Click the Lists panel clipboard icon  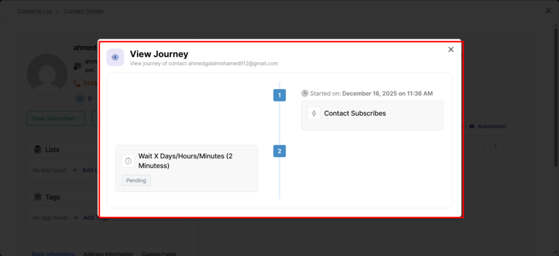(38, 150)
